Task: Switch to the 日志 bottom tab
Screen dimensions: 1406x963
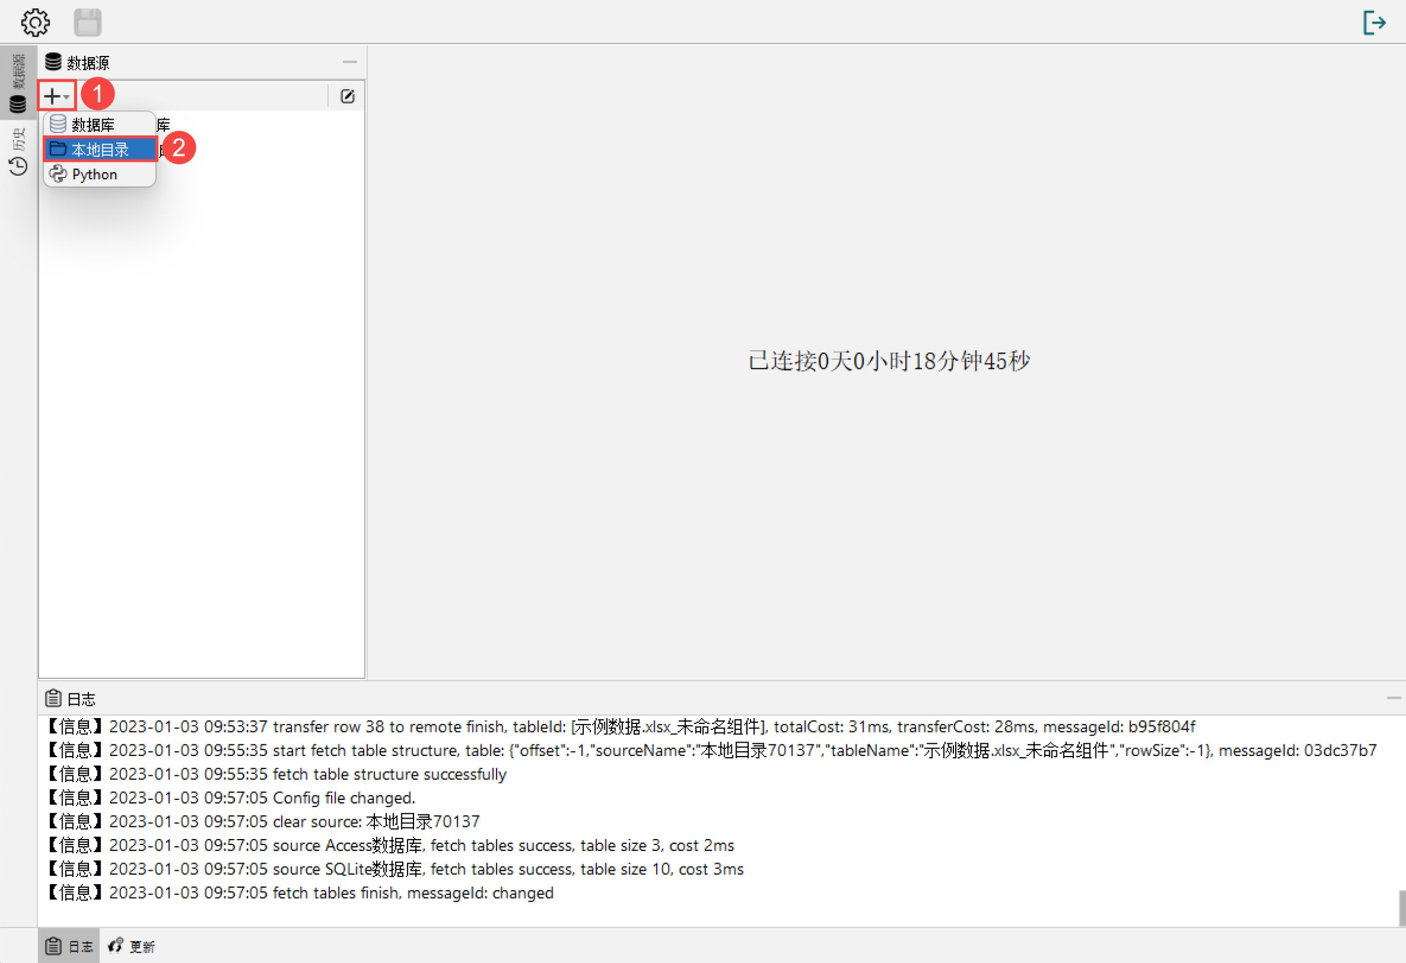Action: pos(70,946)
